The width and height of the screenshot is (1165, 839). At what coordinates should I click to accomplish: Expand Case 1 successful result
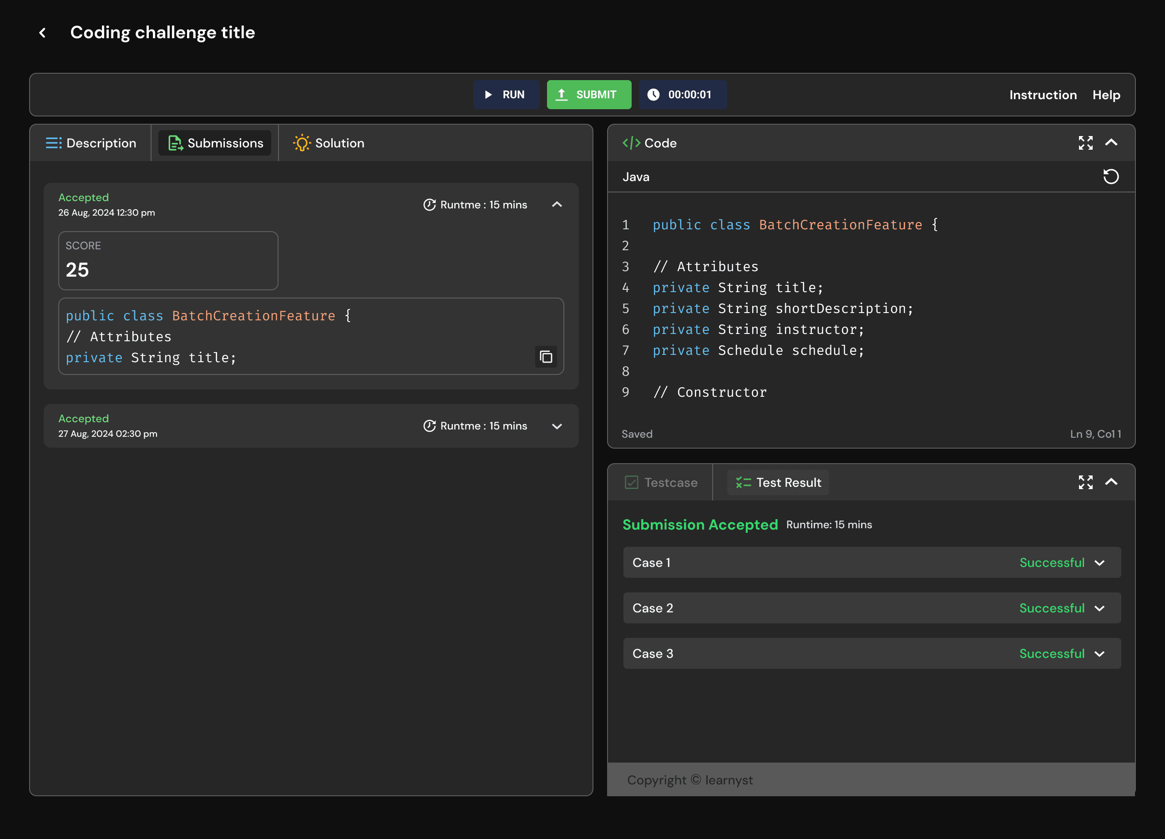(x=1100, y=562)
